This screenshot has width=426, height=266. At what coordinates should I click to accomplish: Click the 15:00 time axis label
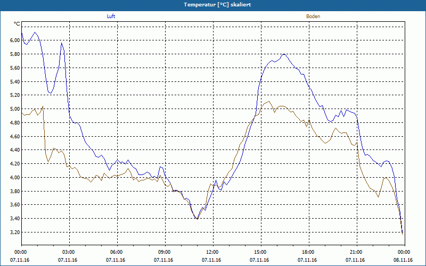[259, 252]
